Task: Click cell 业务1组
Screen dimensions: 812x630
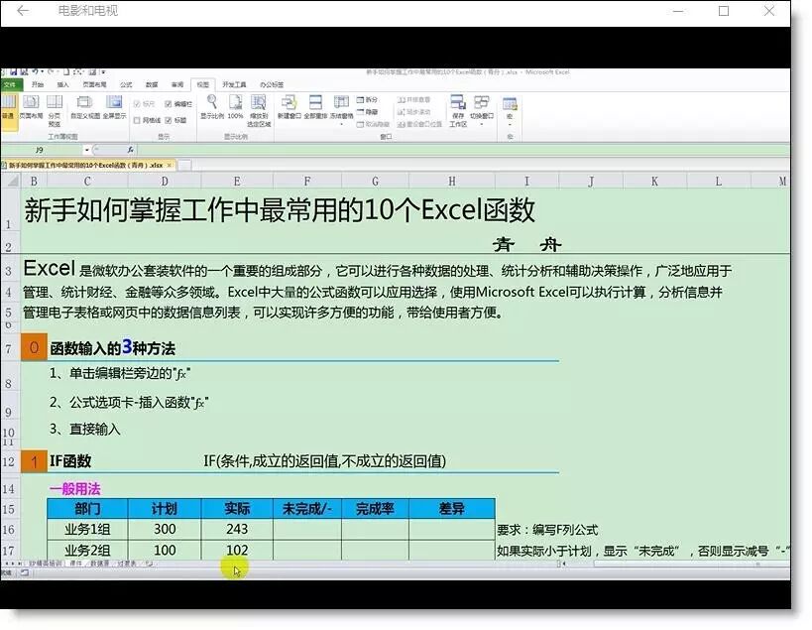Action: point(87,529)
